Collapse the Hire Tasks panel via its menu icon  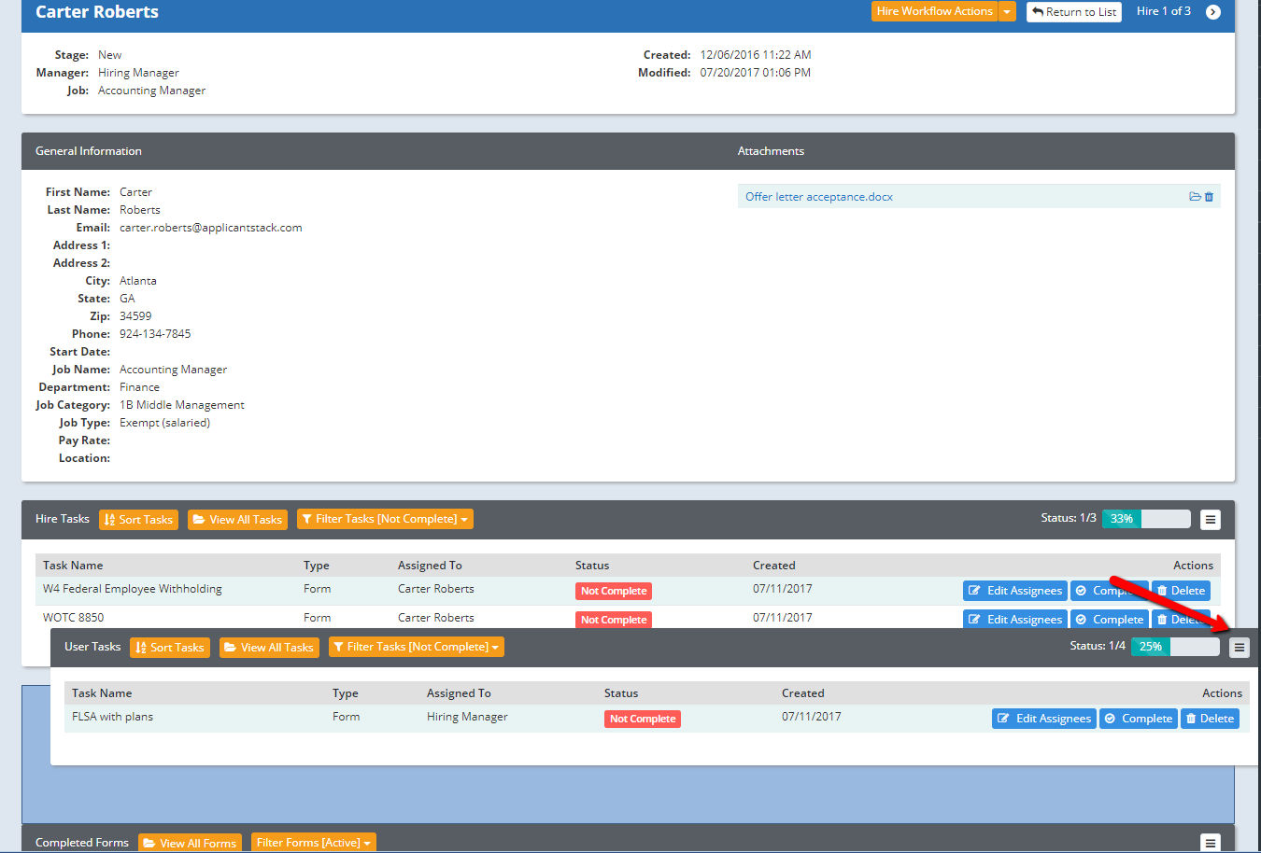tap(1211, 519)
